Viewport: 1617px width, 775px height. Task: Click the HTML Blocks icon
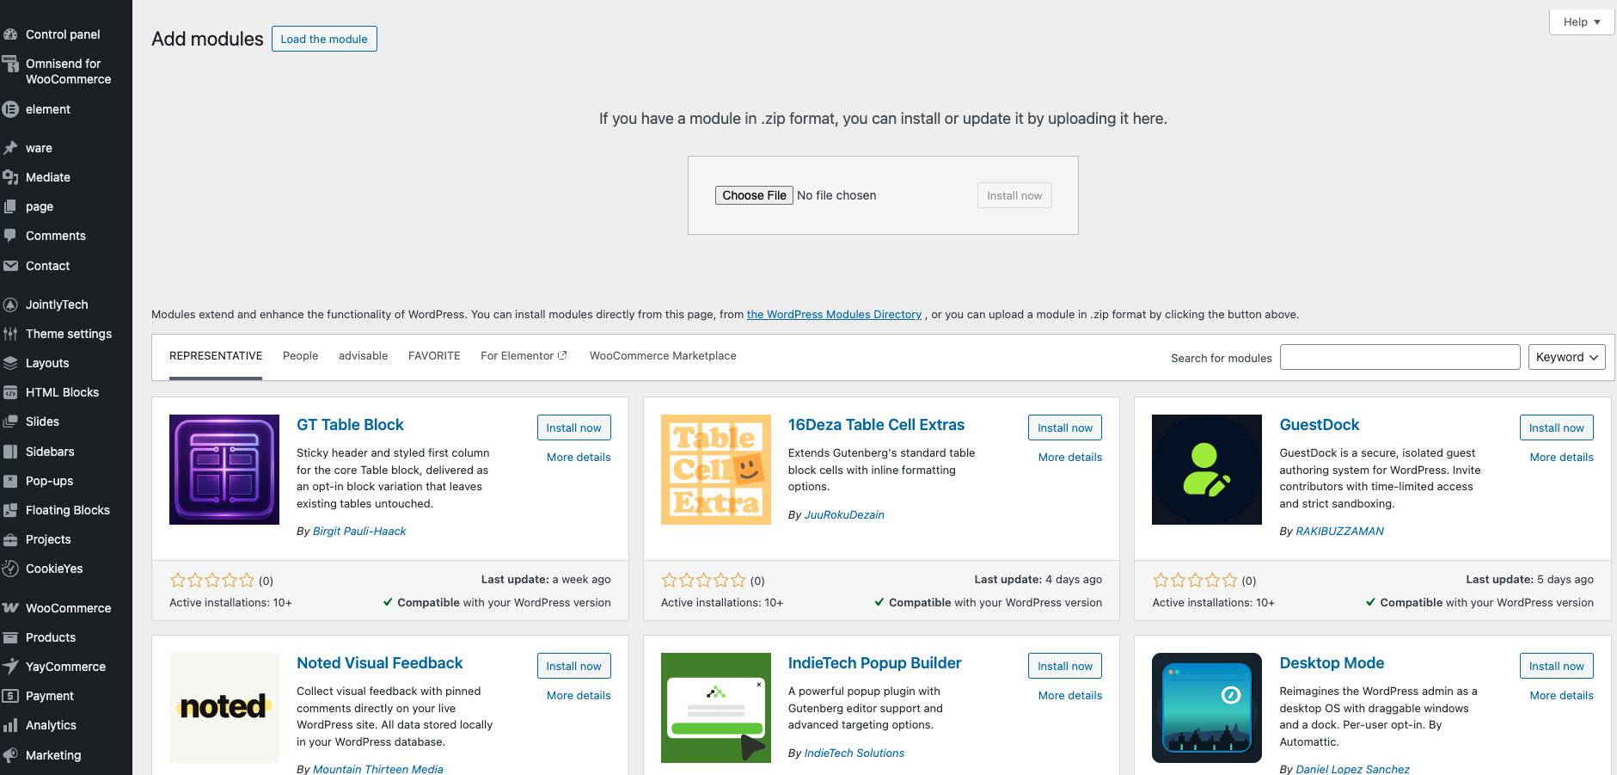pyautogui.click(x=10, y=392)
